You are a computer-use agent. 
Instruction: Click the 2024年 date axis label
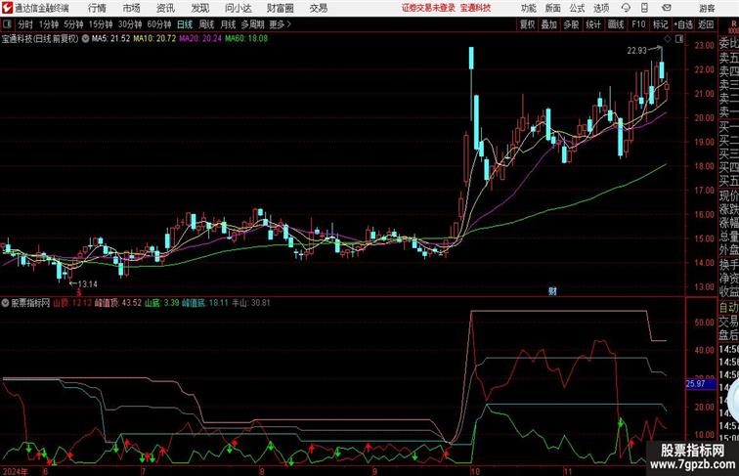(15, 471)
